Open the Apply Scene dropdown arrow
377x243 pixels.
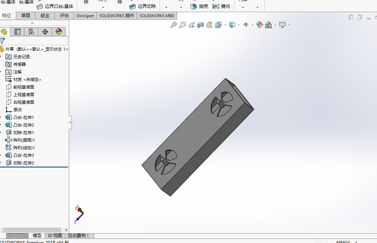click(275, 25)
